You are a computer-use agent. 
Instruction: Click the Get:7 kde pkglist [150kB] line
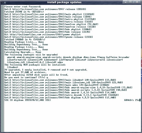48,29
